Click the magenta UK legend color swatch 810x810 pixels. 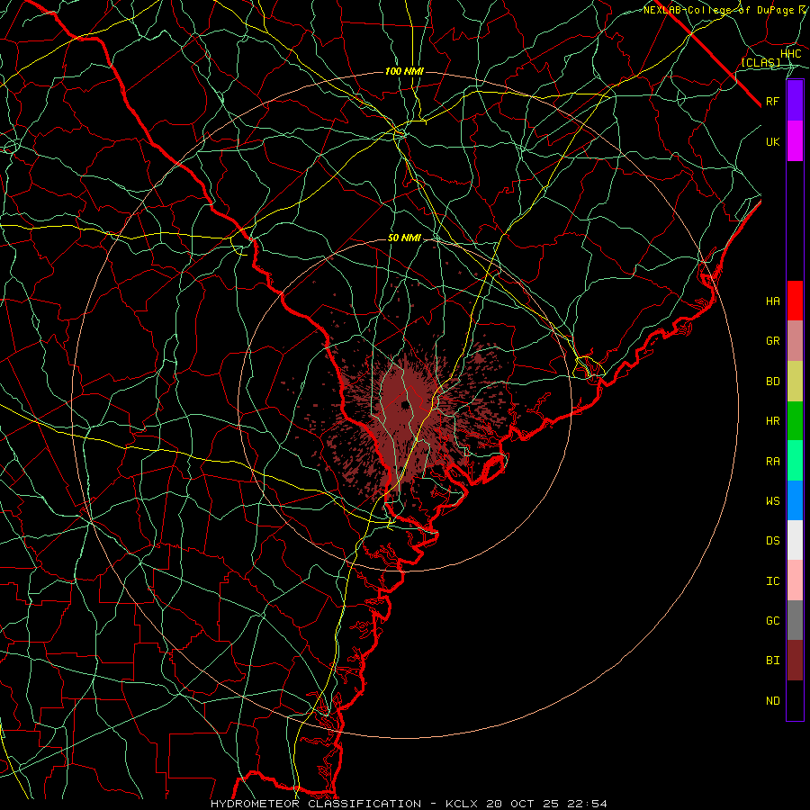pyautogui.click(x=795, y=141)
